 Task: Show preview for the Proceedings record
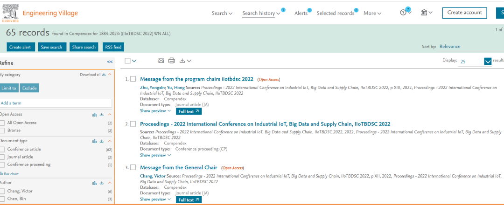click(155, 155)
